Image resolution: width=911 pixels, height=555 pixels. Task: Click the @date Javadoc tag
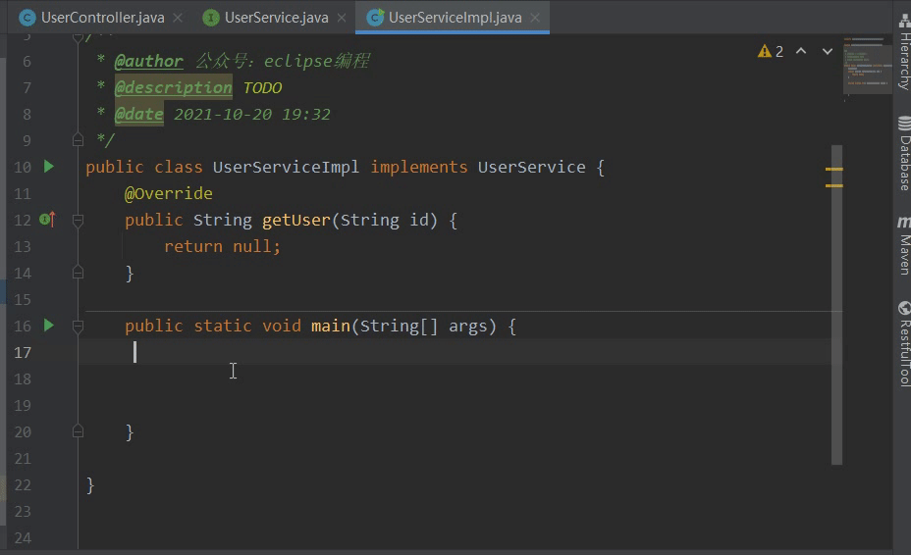click(x=138, y=115)
